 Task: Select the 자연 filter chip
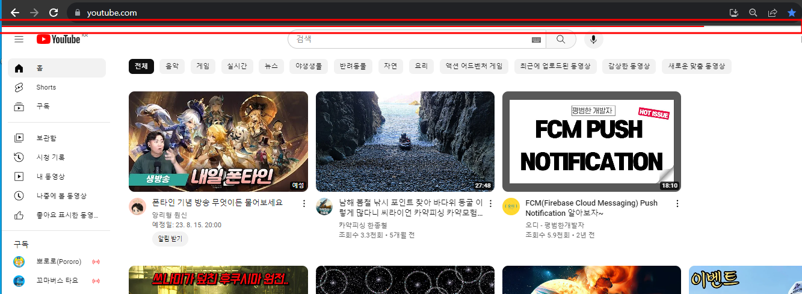(390, 66)
